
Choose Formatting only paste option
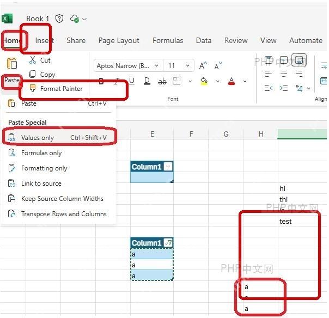click(57, 168)
